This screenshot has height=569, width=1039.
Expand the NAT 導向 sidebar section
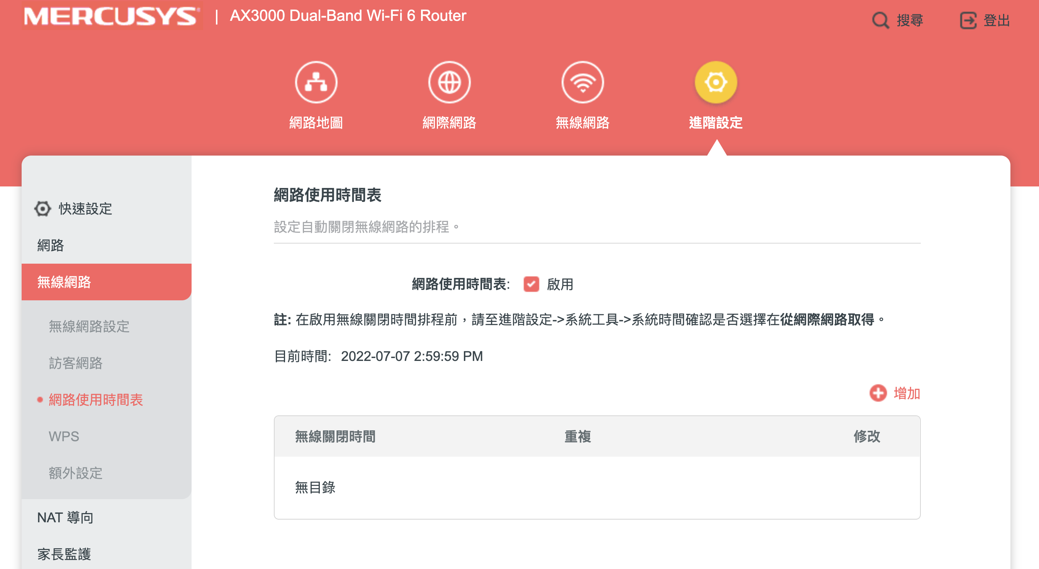point(65,517)
